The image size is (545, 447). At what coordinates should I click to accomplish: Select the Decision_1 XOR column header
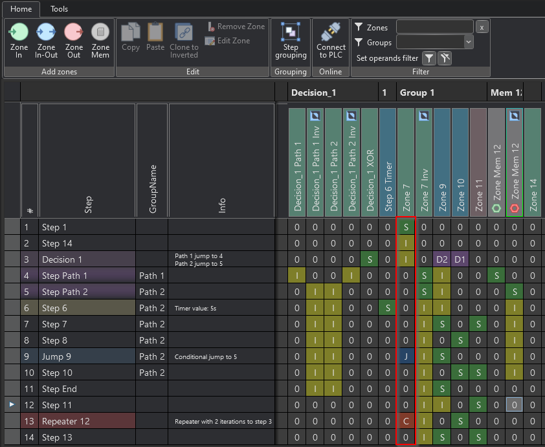(370, 162)
